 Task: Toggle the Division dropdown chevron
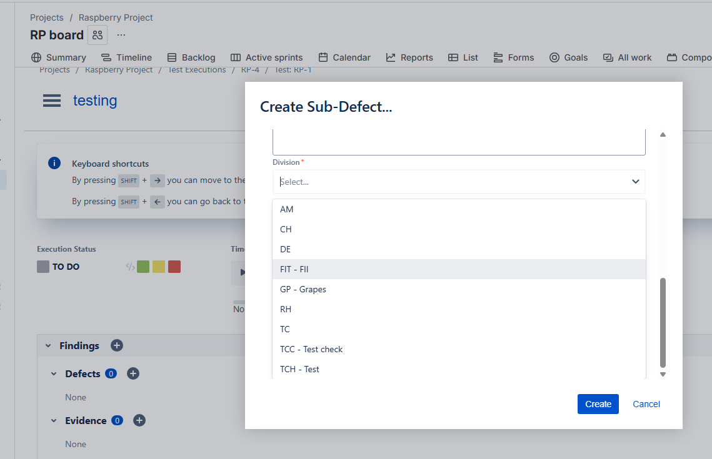point(635,182)
